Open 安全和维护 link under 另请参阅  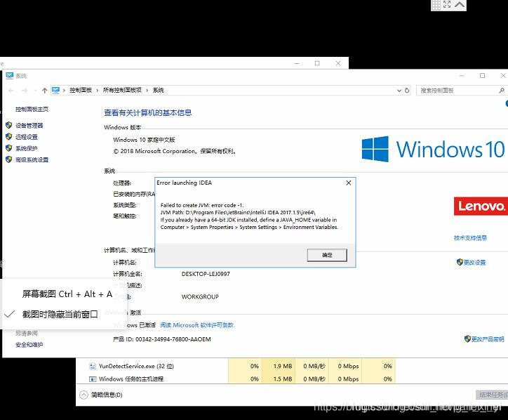(29, 344)
